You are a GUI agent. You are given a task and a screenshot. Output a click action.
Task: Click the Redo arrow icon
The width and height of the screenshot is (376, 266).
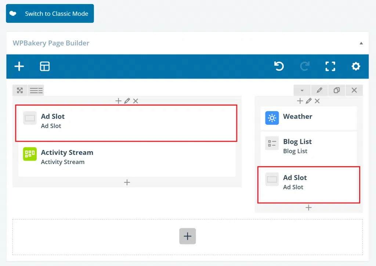[x=304, y=66]
